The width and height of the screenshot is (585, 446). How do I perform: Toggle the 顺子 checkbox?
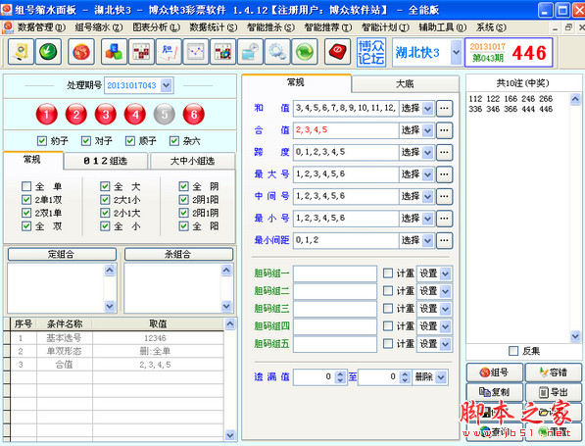pos(129,141)
